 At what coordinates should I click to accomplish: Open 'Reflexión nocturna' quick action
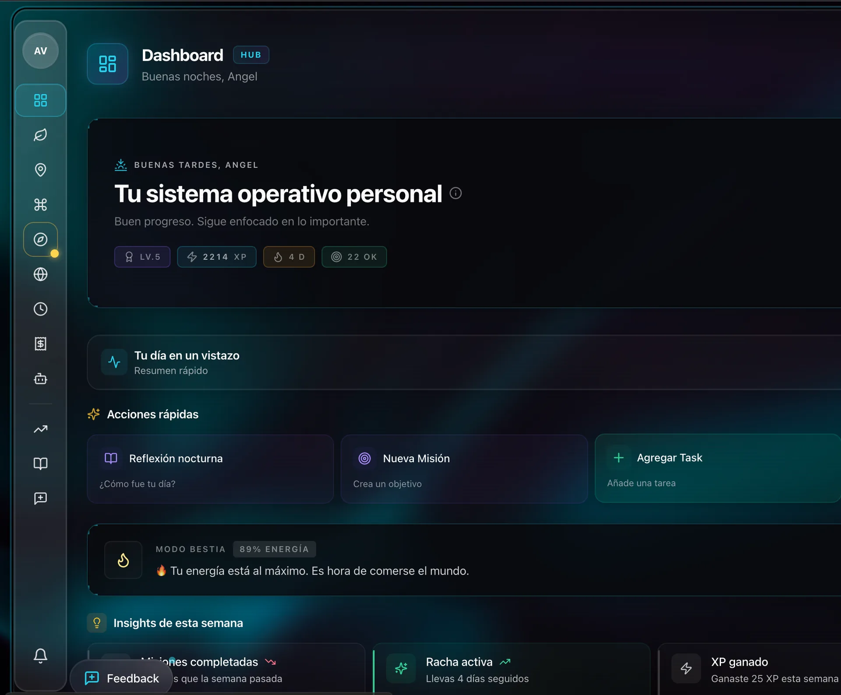(x=210, y=469)
